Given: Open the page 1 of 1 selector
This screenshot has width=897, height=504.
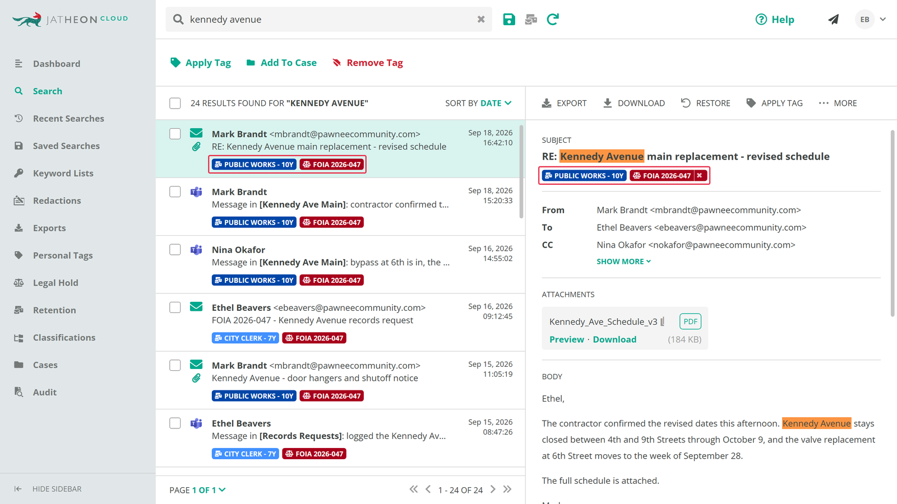Looking at the screenshot, I should coord(209,490).
